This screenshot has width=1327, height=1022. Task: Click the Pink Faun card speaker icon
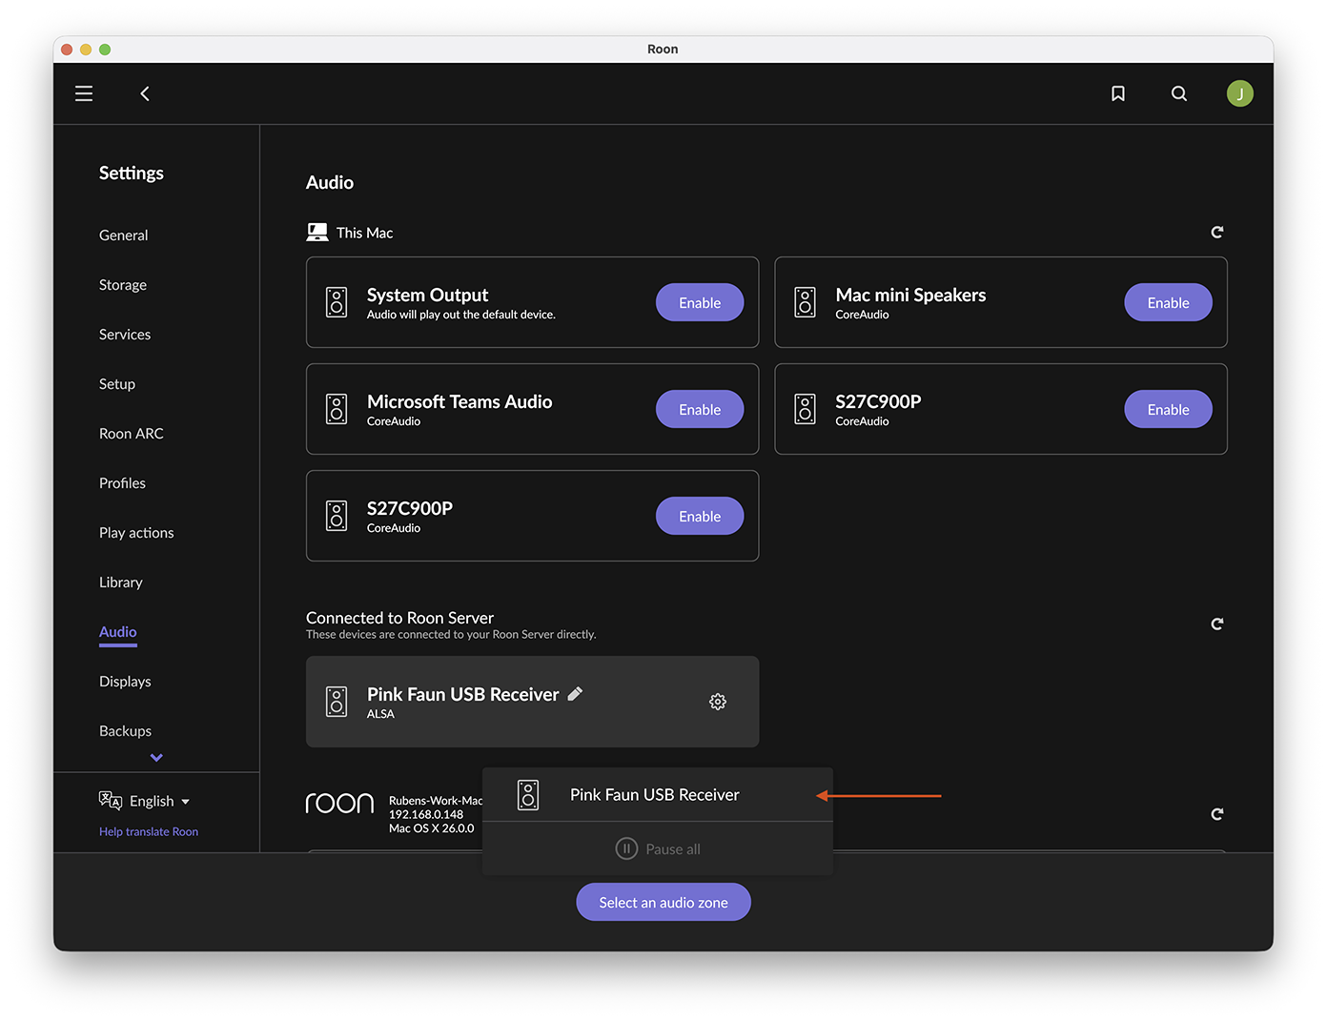(337, 702)
